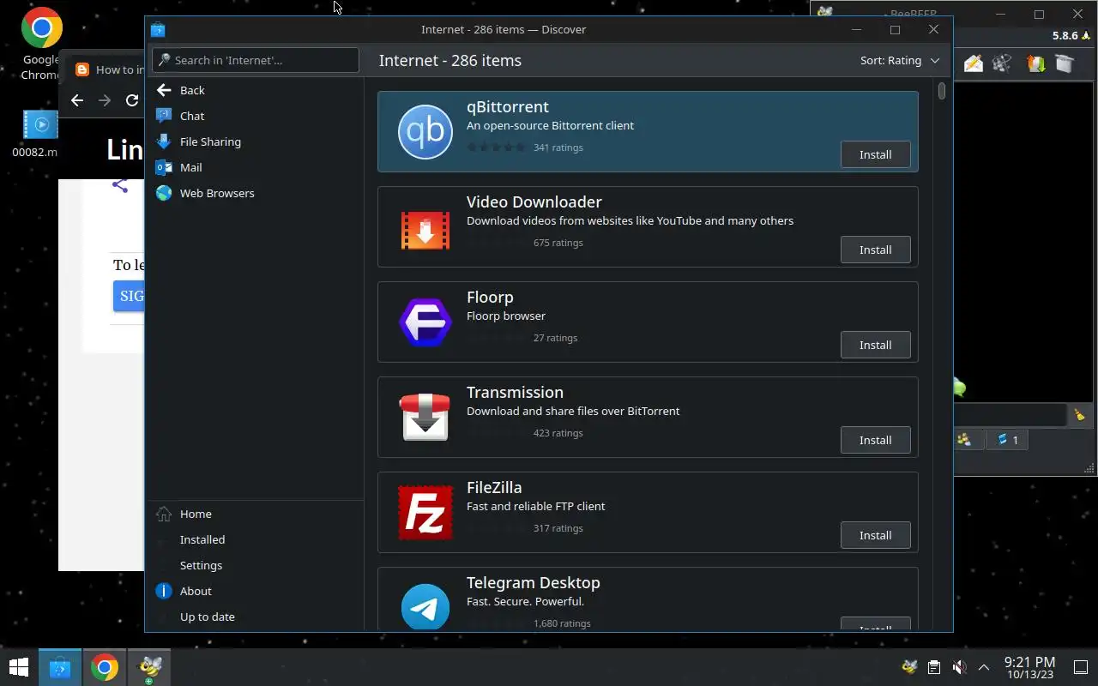Click the File Sharing category icon

164,141
